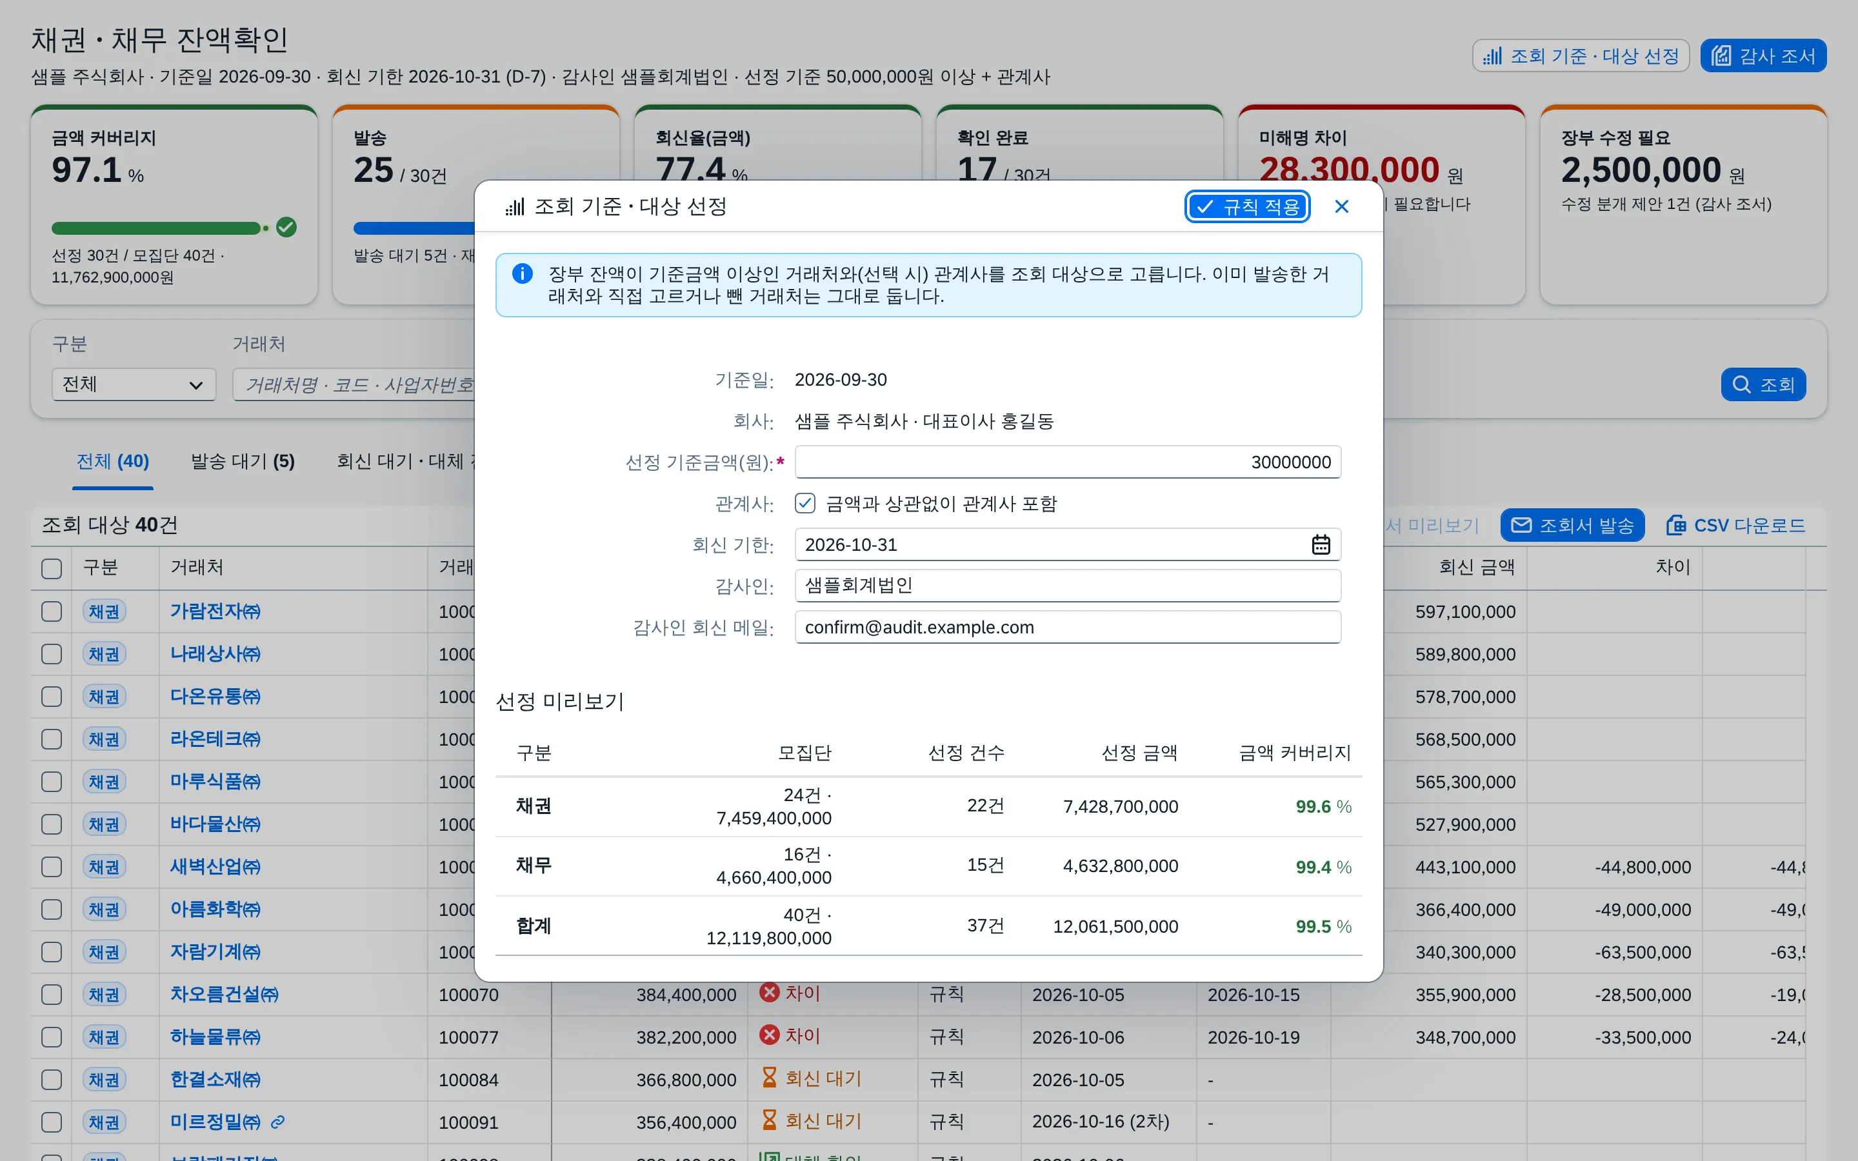Click the hourglass icon in 한결소재㈜ row
The width and height of the screenshot is (1858, 1161).
click(769, 1077)
